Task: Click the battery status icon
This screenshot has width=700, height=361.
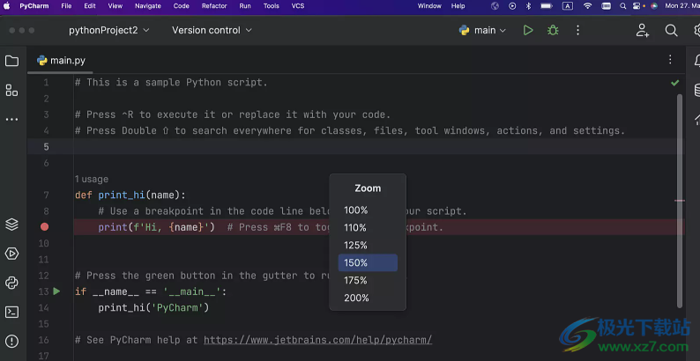Action: tap(547, 6)
